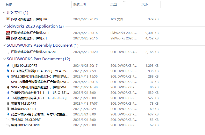Click the SOLIDWORKS A... type cell

pos(124,52)
